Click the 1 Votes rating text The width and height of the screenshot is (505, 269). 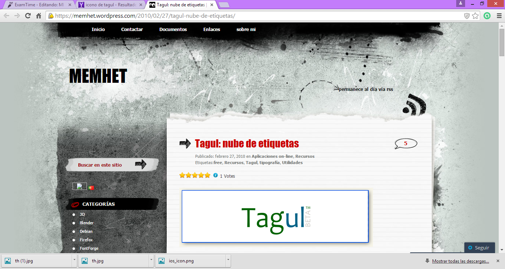pos(227,176)
